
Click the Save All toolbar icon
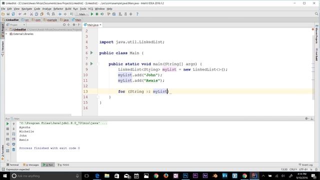tap(8, 14)
